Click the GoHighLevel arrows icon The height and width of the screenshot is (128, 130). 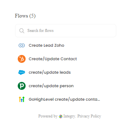(22, 99)
